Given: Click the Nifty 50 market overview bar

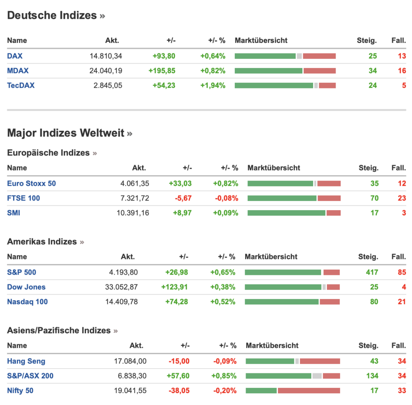Looking at the screenshot, I should (x=293, y=391).
